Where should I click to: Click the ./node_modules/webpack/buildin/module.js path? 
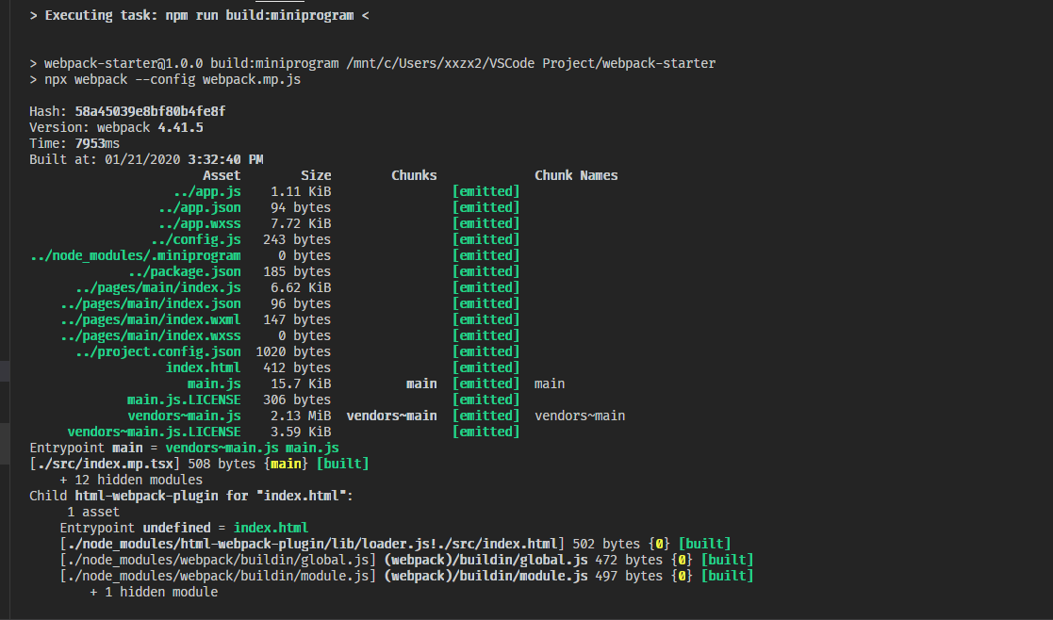[x=218, y=577]
